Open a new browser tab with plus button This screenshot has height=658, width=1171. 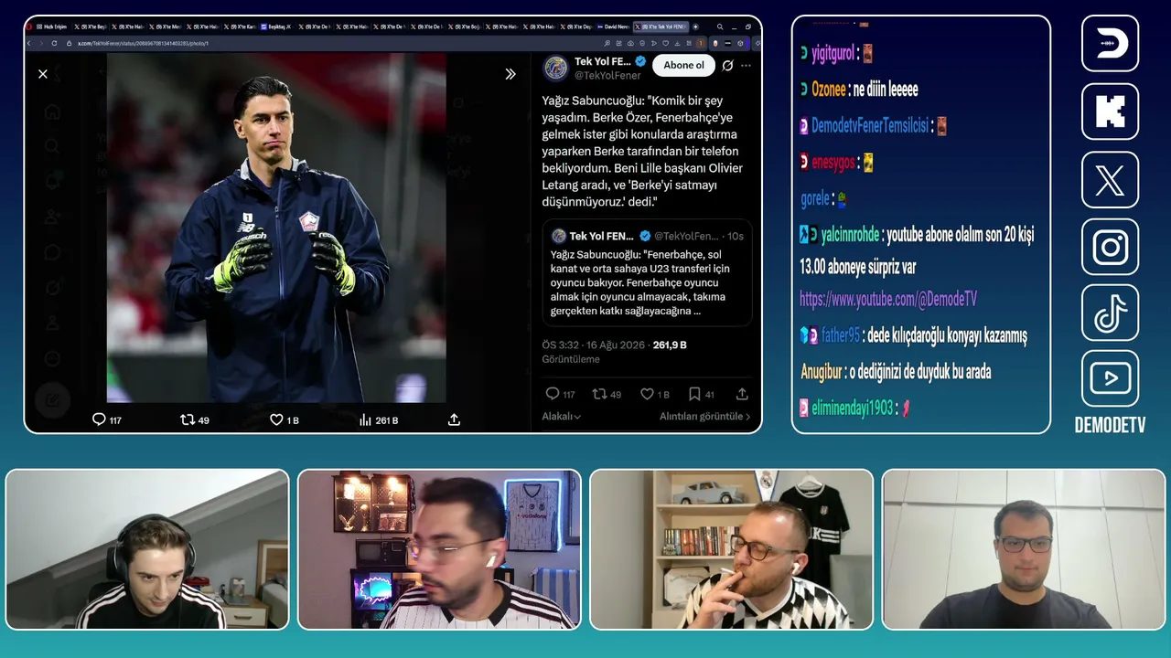[696, 27]
